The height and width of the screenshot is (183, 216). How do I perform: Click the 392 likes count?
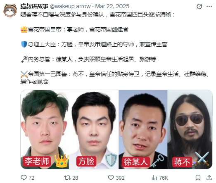120,178
